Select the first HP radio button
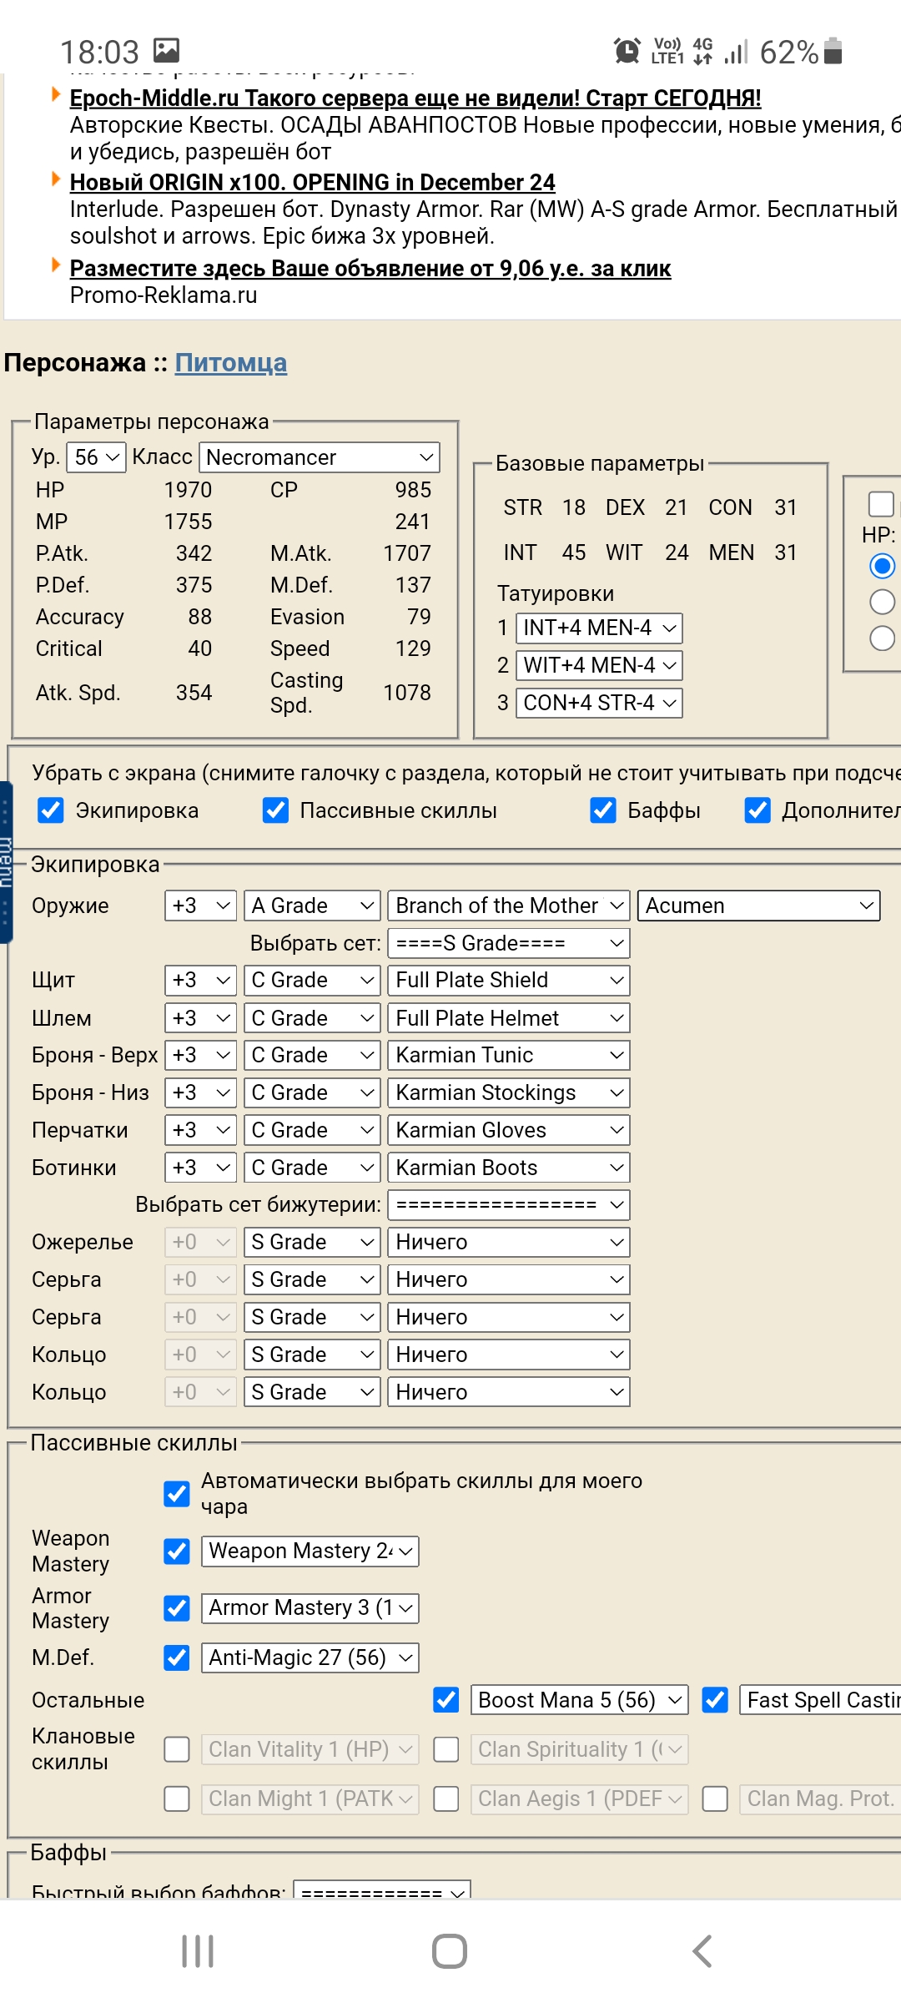The image size is (901, 2003). tap(882, 566)
